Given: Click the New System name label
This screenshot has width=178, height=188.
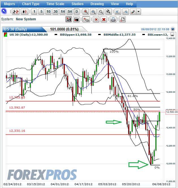Looking at the screenshot, I should tap(26, 19).
